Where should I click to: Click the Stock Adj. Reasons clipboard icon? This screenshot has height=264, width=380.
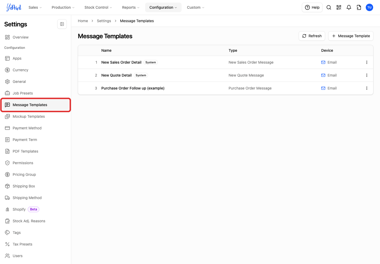point(7,221)
